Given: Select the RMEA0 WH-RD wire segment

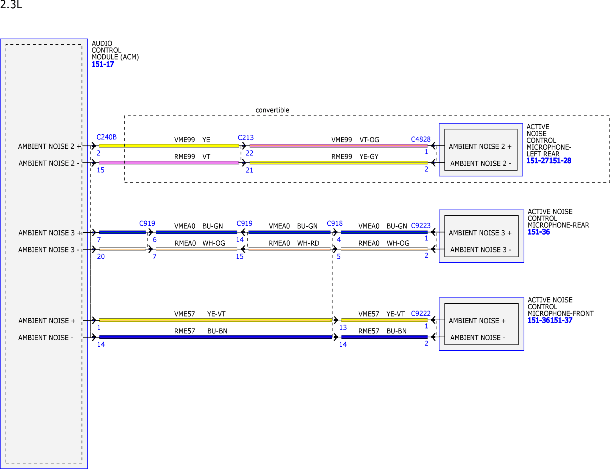Looking at the screenshot, I should pyautogui.click(x=289, y=249).
